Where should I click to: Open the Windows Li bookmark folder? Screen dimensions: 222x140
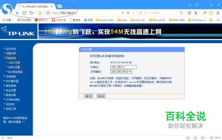[197, 20]
